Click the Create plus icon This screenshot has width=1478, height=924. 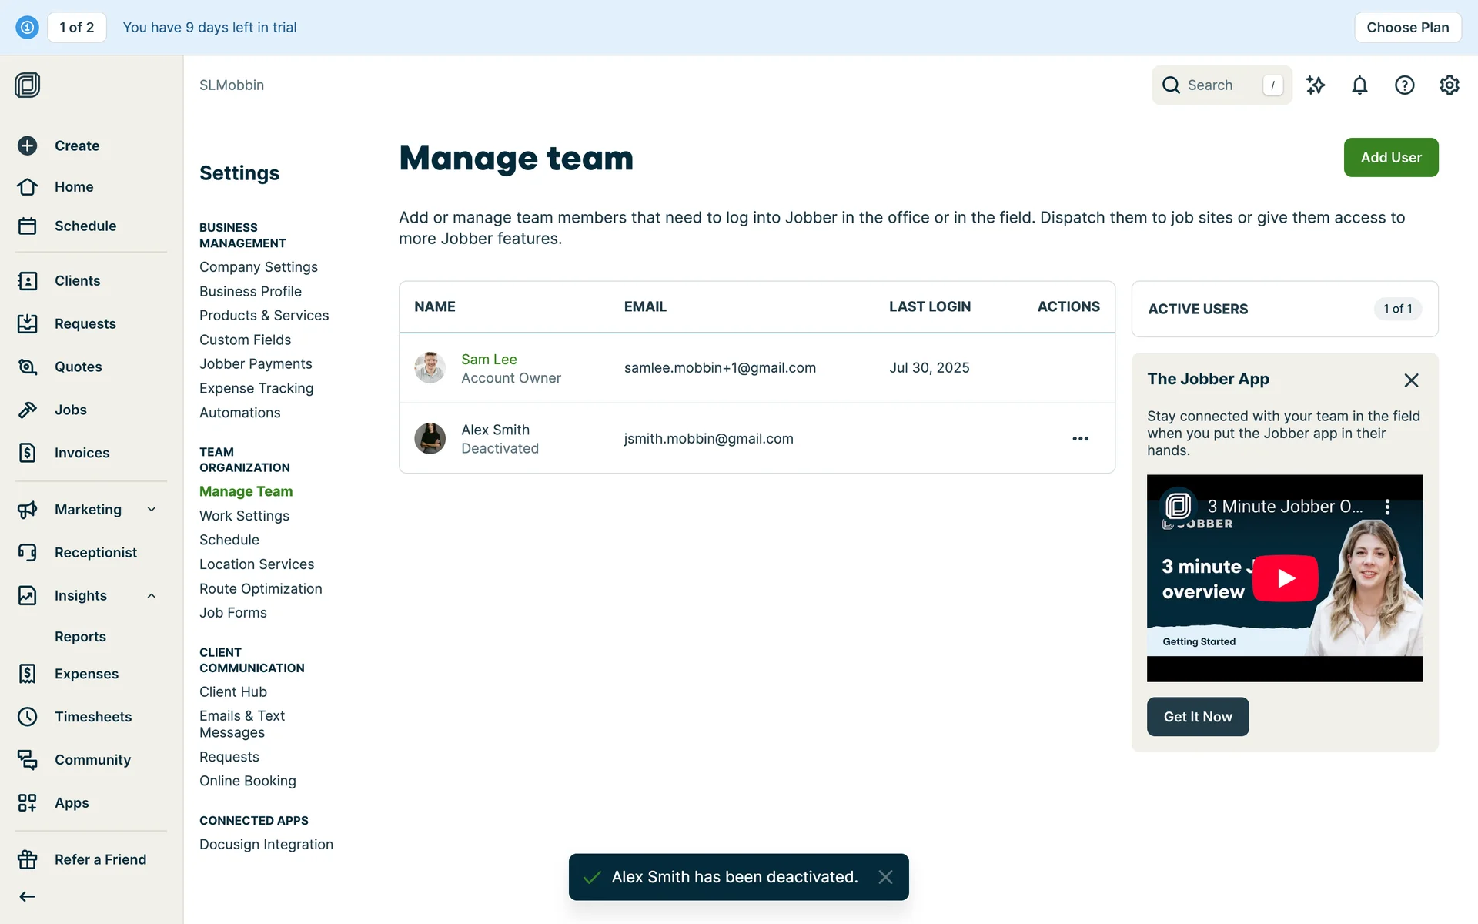click(28, 146)
